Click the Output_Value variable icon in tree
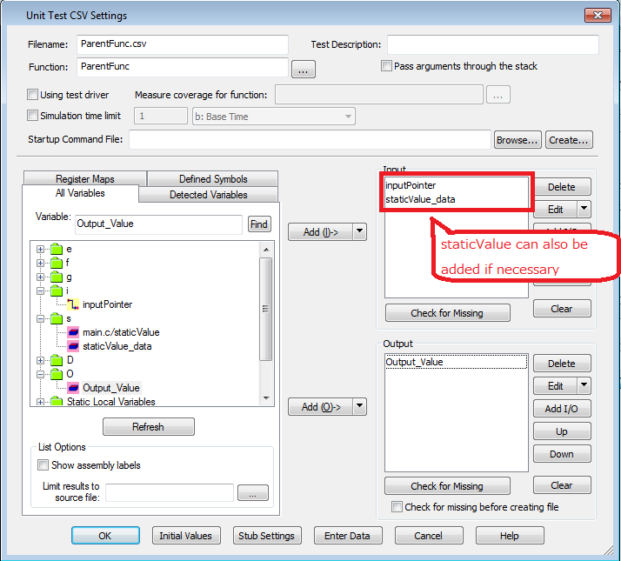Viewport: 621px width, 561px height. pyautogui.click(x=74, y=388)
